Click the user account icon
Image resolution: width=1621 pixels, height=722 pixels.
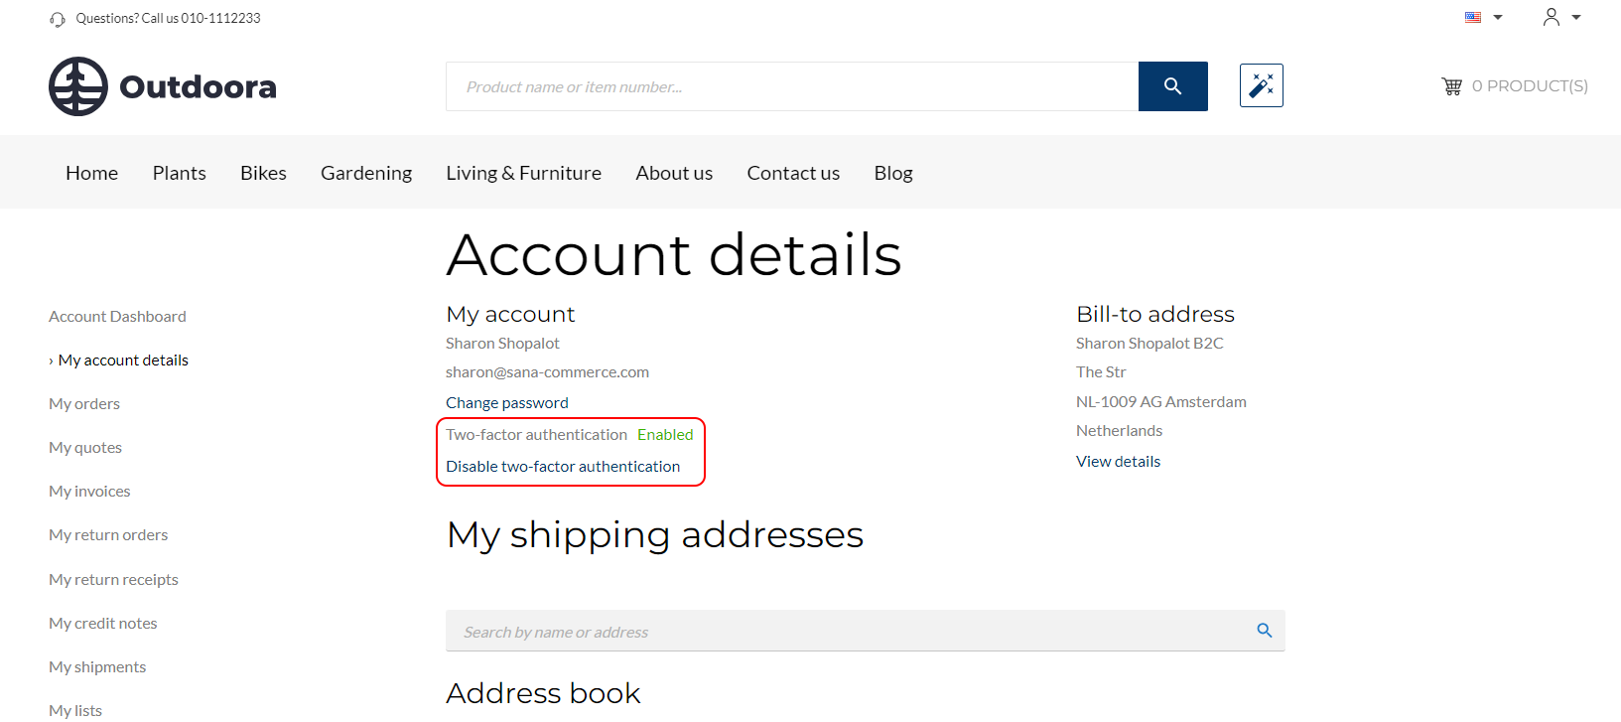(x=1551, y=17)
